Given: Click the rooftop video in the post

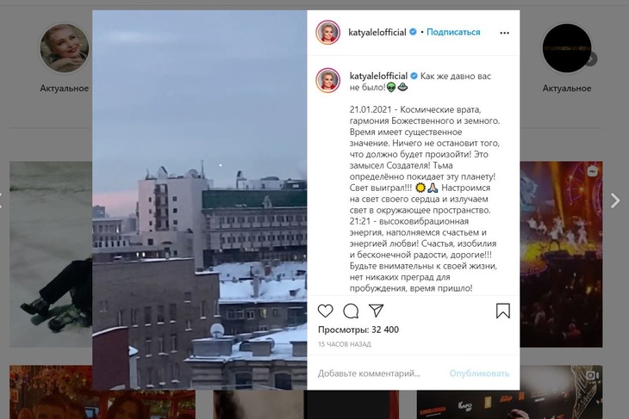Looking at the screenshot, I should [200, 200].
